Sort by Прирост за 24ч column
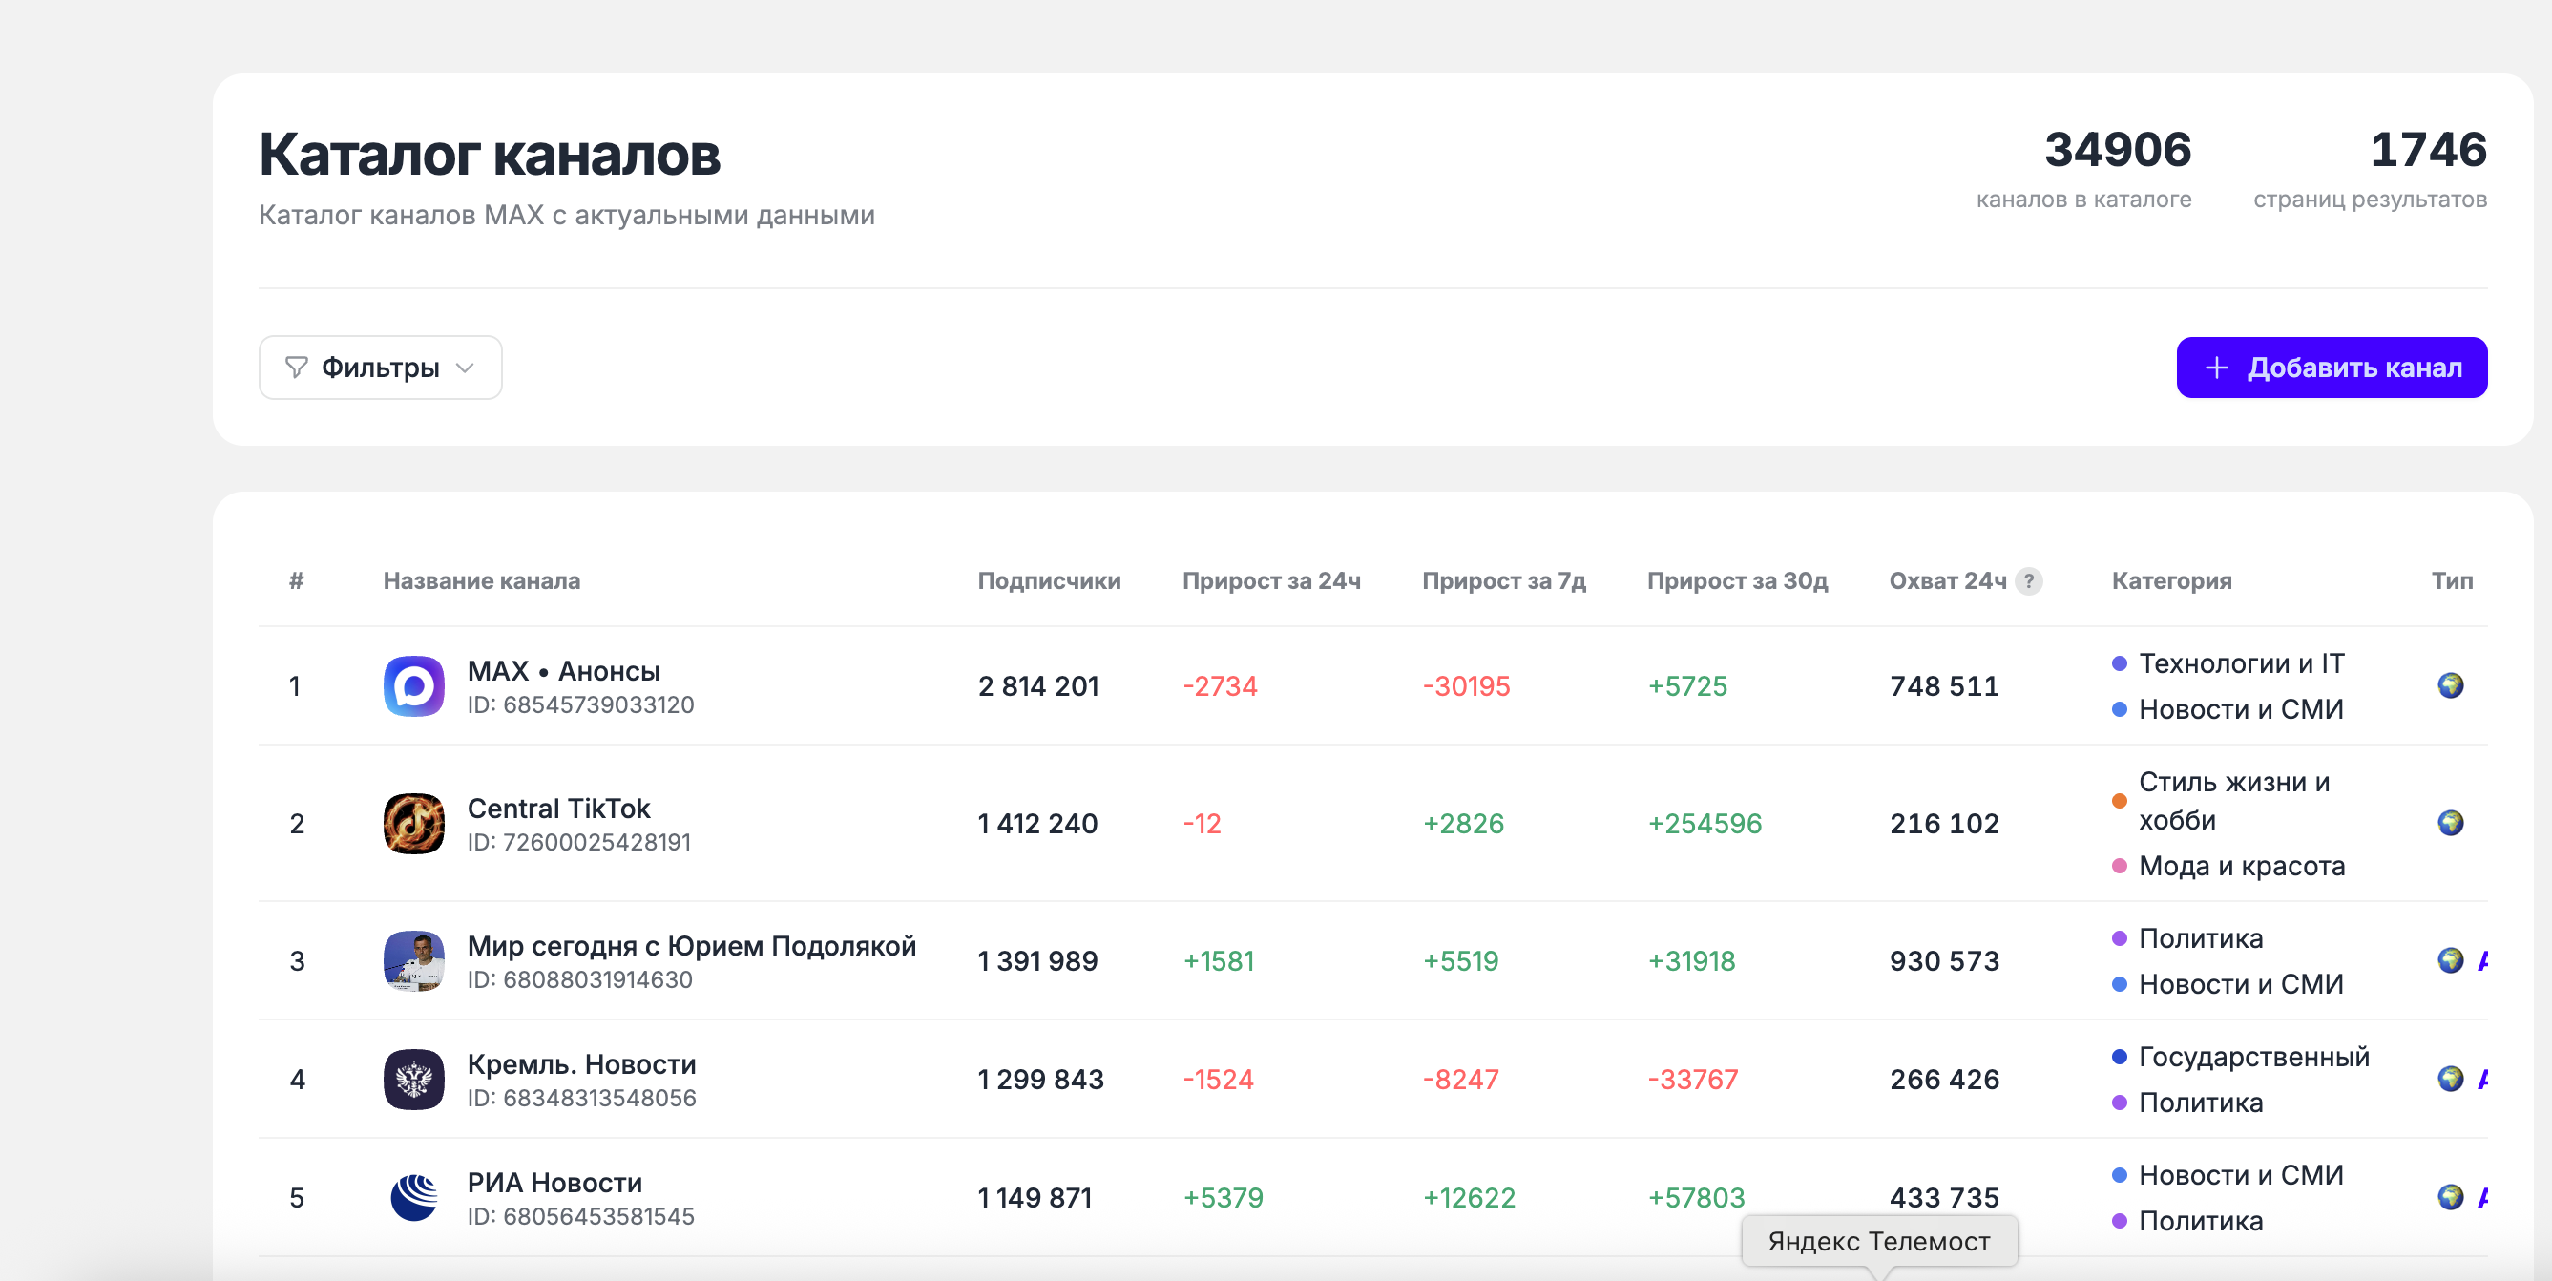This screenshot has height=1281, width=2552. click(1271, 580)
